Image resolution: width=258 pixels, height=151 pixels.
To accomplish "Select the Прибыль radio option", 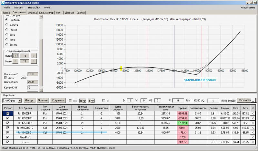I will (6, 20).
